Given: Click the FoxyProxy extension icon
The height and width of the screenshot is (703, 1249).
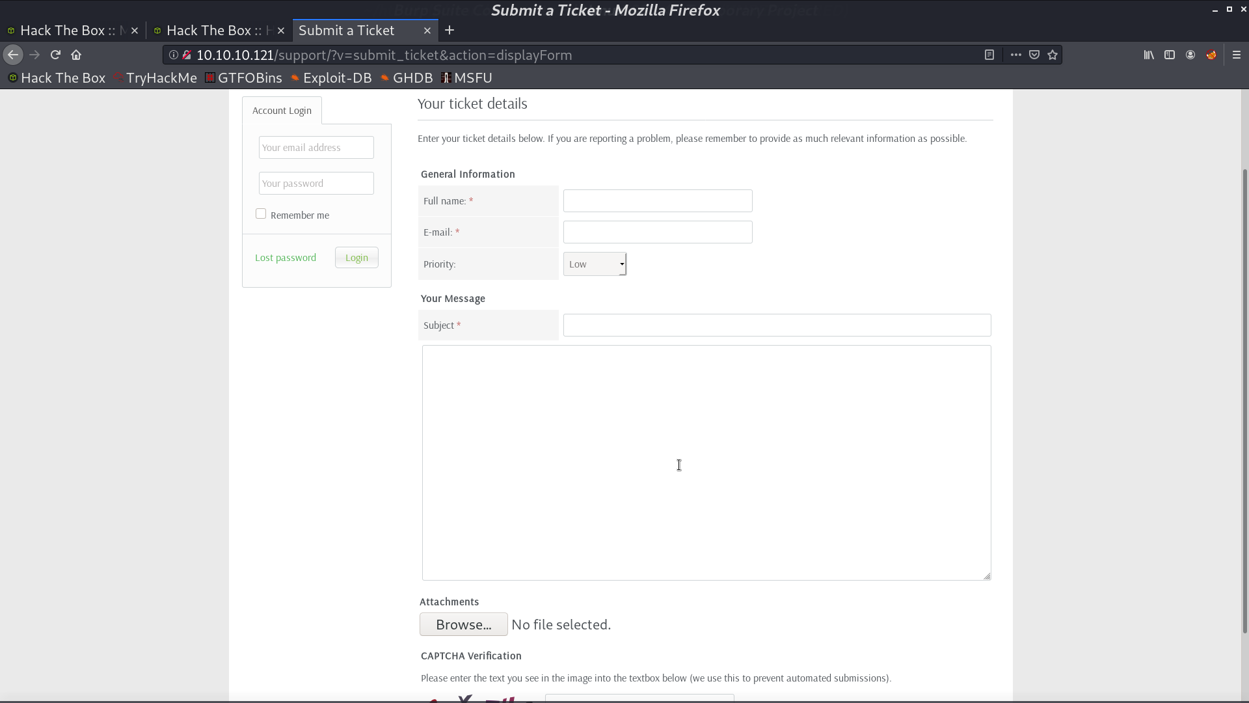Looking at the screenshot, I should click(x=1211, y=55).
